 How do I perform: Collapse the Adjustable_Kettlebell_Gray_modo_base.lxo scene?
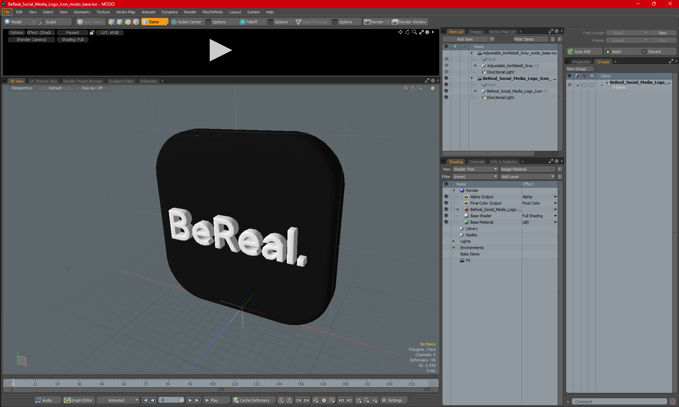[x=471, y=53]
